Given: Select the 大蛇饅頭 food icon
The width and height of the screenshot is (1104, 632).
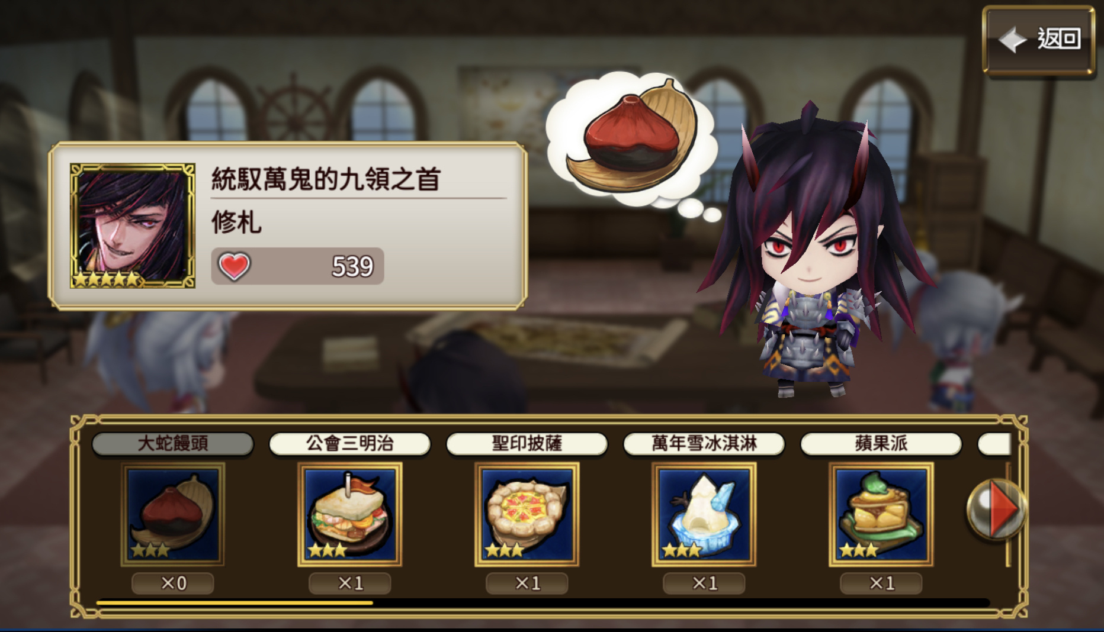Looking at the screenshot, I should tap(172, 514).
